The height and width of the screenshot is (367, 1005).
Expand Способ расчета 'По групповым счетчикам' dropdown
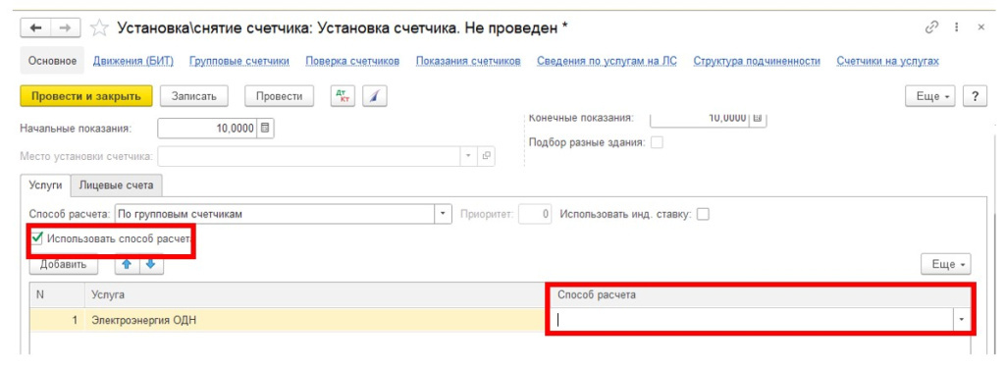pos(444,215)
